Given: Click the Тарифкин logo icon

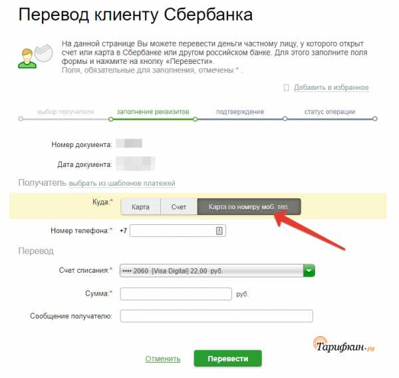Looking at the screenshot, I should 344,345.
